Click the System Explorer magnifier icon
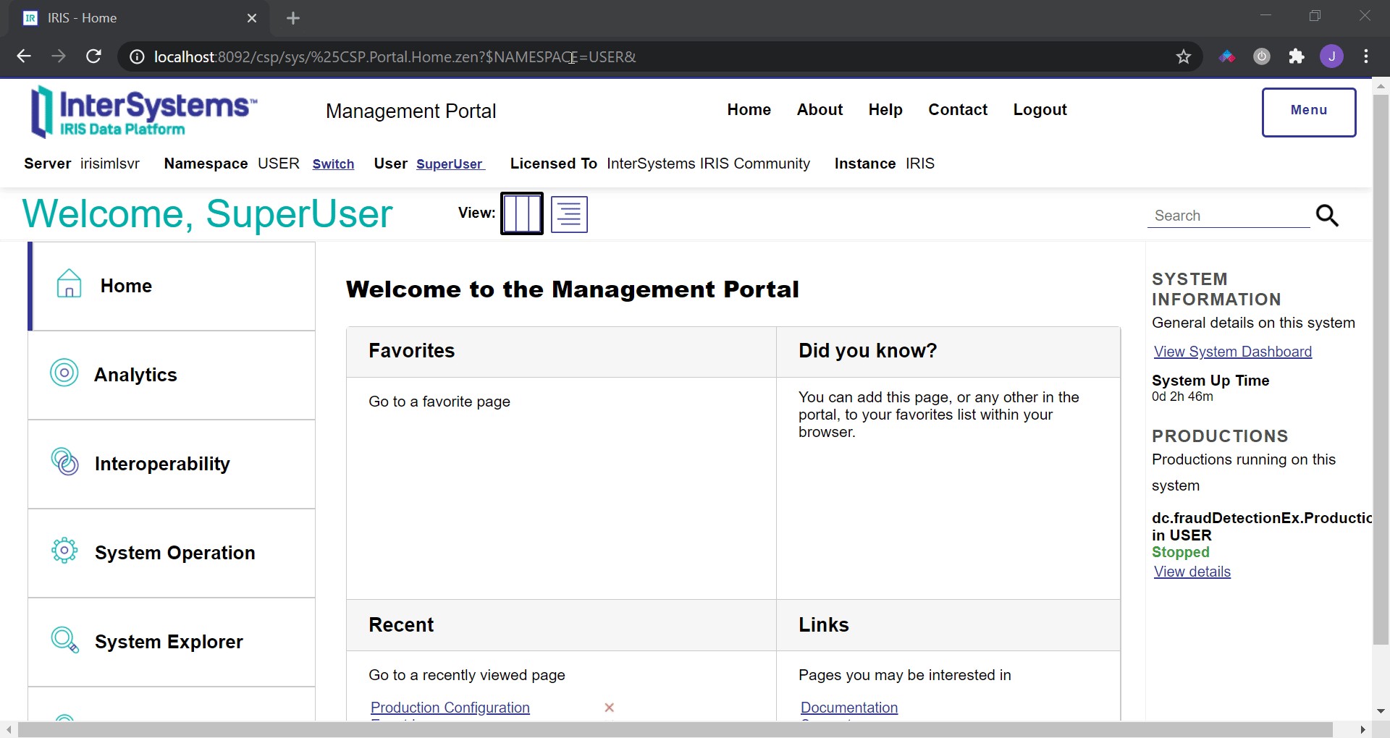 pyautogui.click(x=64, y=640)
